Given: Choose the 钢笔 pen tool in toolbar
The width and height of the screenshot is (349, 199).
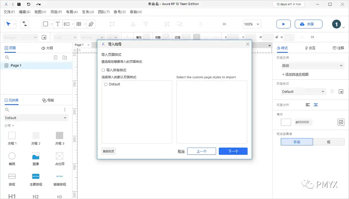Looking at the screenshot, I should coord(91,24).
